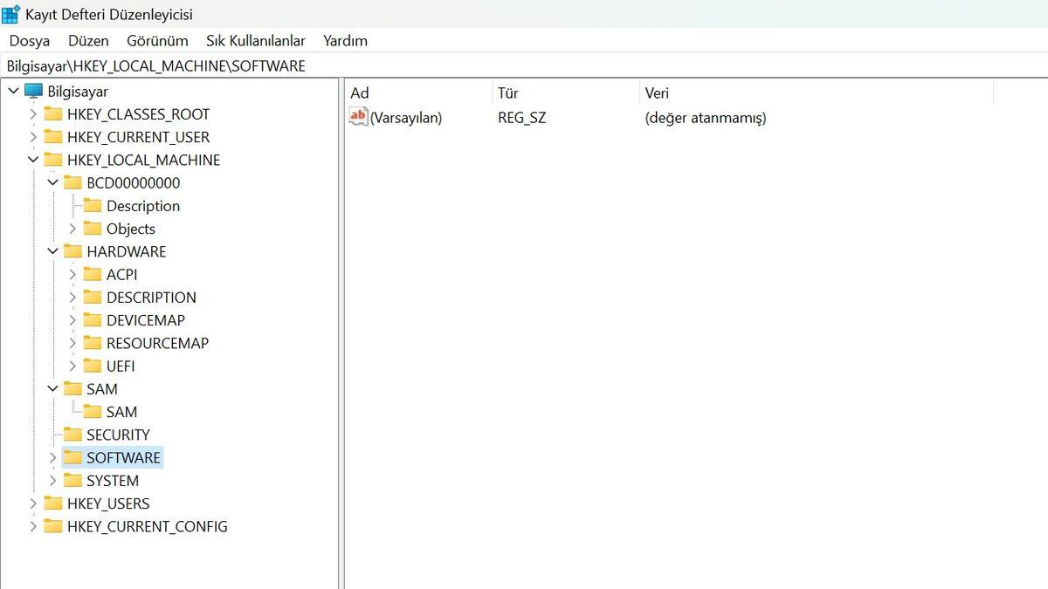Click the BCD00000000 key folder icon
This screenshot has height=589, width=1048.
click(x=73, y=183)
